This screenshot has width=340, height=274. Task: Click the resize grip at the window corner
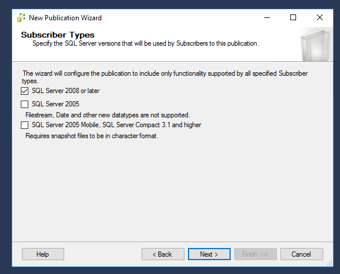pyautogui.click(x=330, y=264)
